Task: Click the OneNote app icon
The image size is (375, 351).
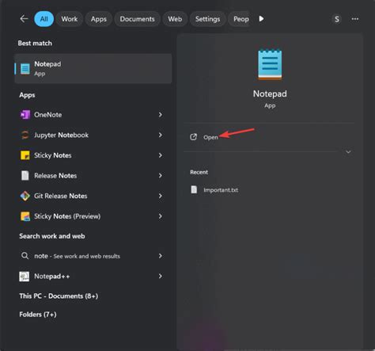Action: click(x=25, y=115)
